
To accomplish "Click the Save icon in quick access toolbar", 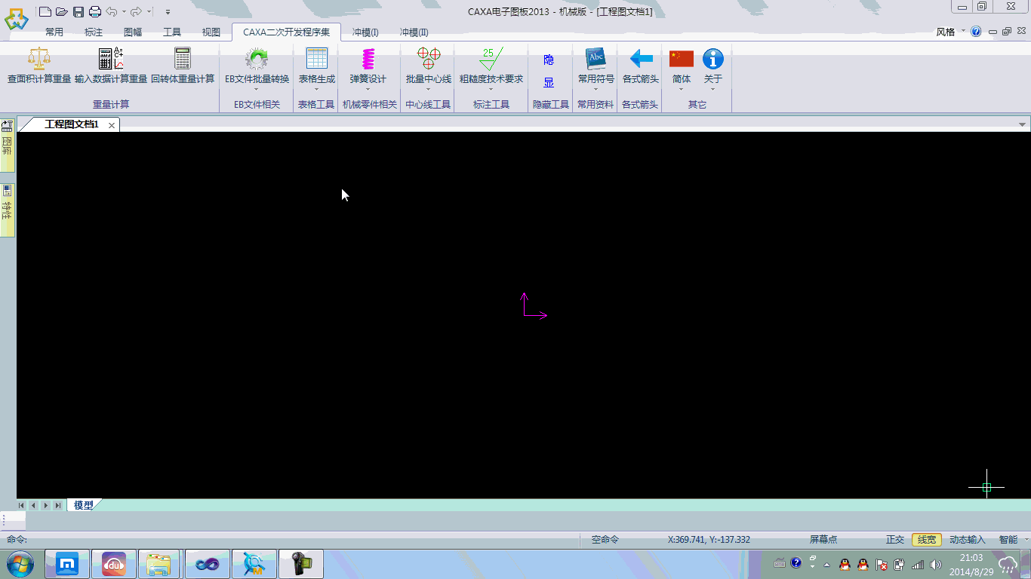I will (78, 11).
